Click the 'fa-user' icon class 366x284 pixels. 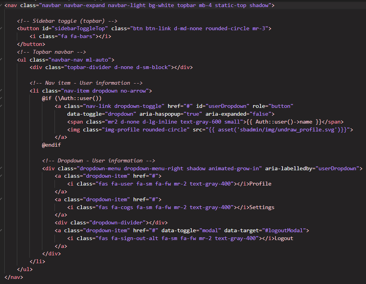pyautogui.click(x=122, y=184)
